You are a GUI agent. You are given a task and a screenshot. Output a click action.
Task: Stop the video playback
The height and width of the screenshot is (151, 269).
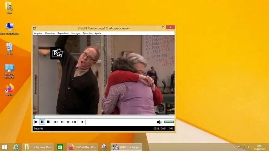(48, 122)
